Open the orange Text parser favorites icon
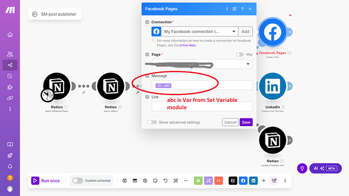The height and width of the screenshot is (196, 349). (x=219, y=181)
